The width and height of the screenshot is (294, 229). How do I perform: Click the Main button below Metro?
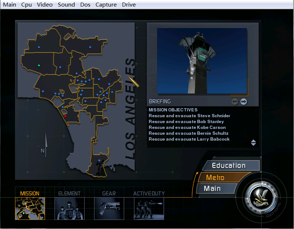216,188
